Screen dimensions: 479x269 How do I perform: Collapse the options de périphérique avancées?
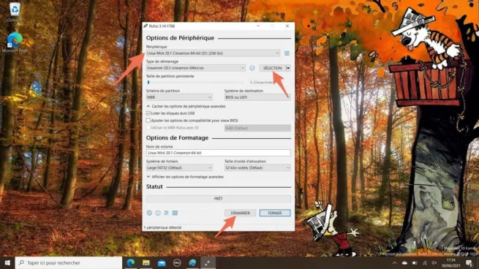click(x=186, y=106)
